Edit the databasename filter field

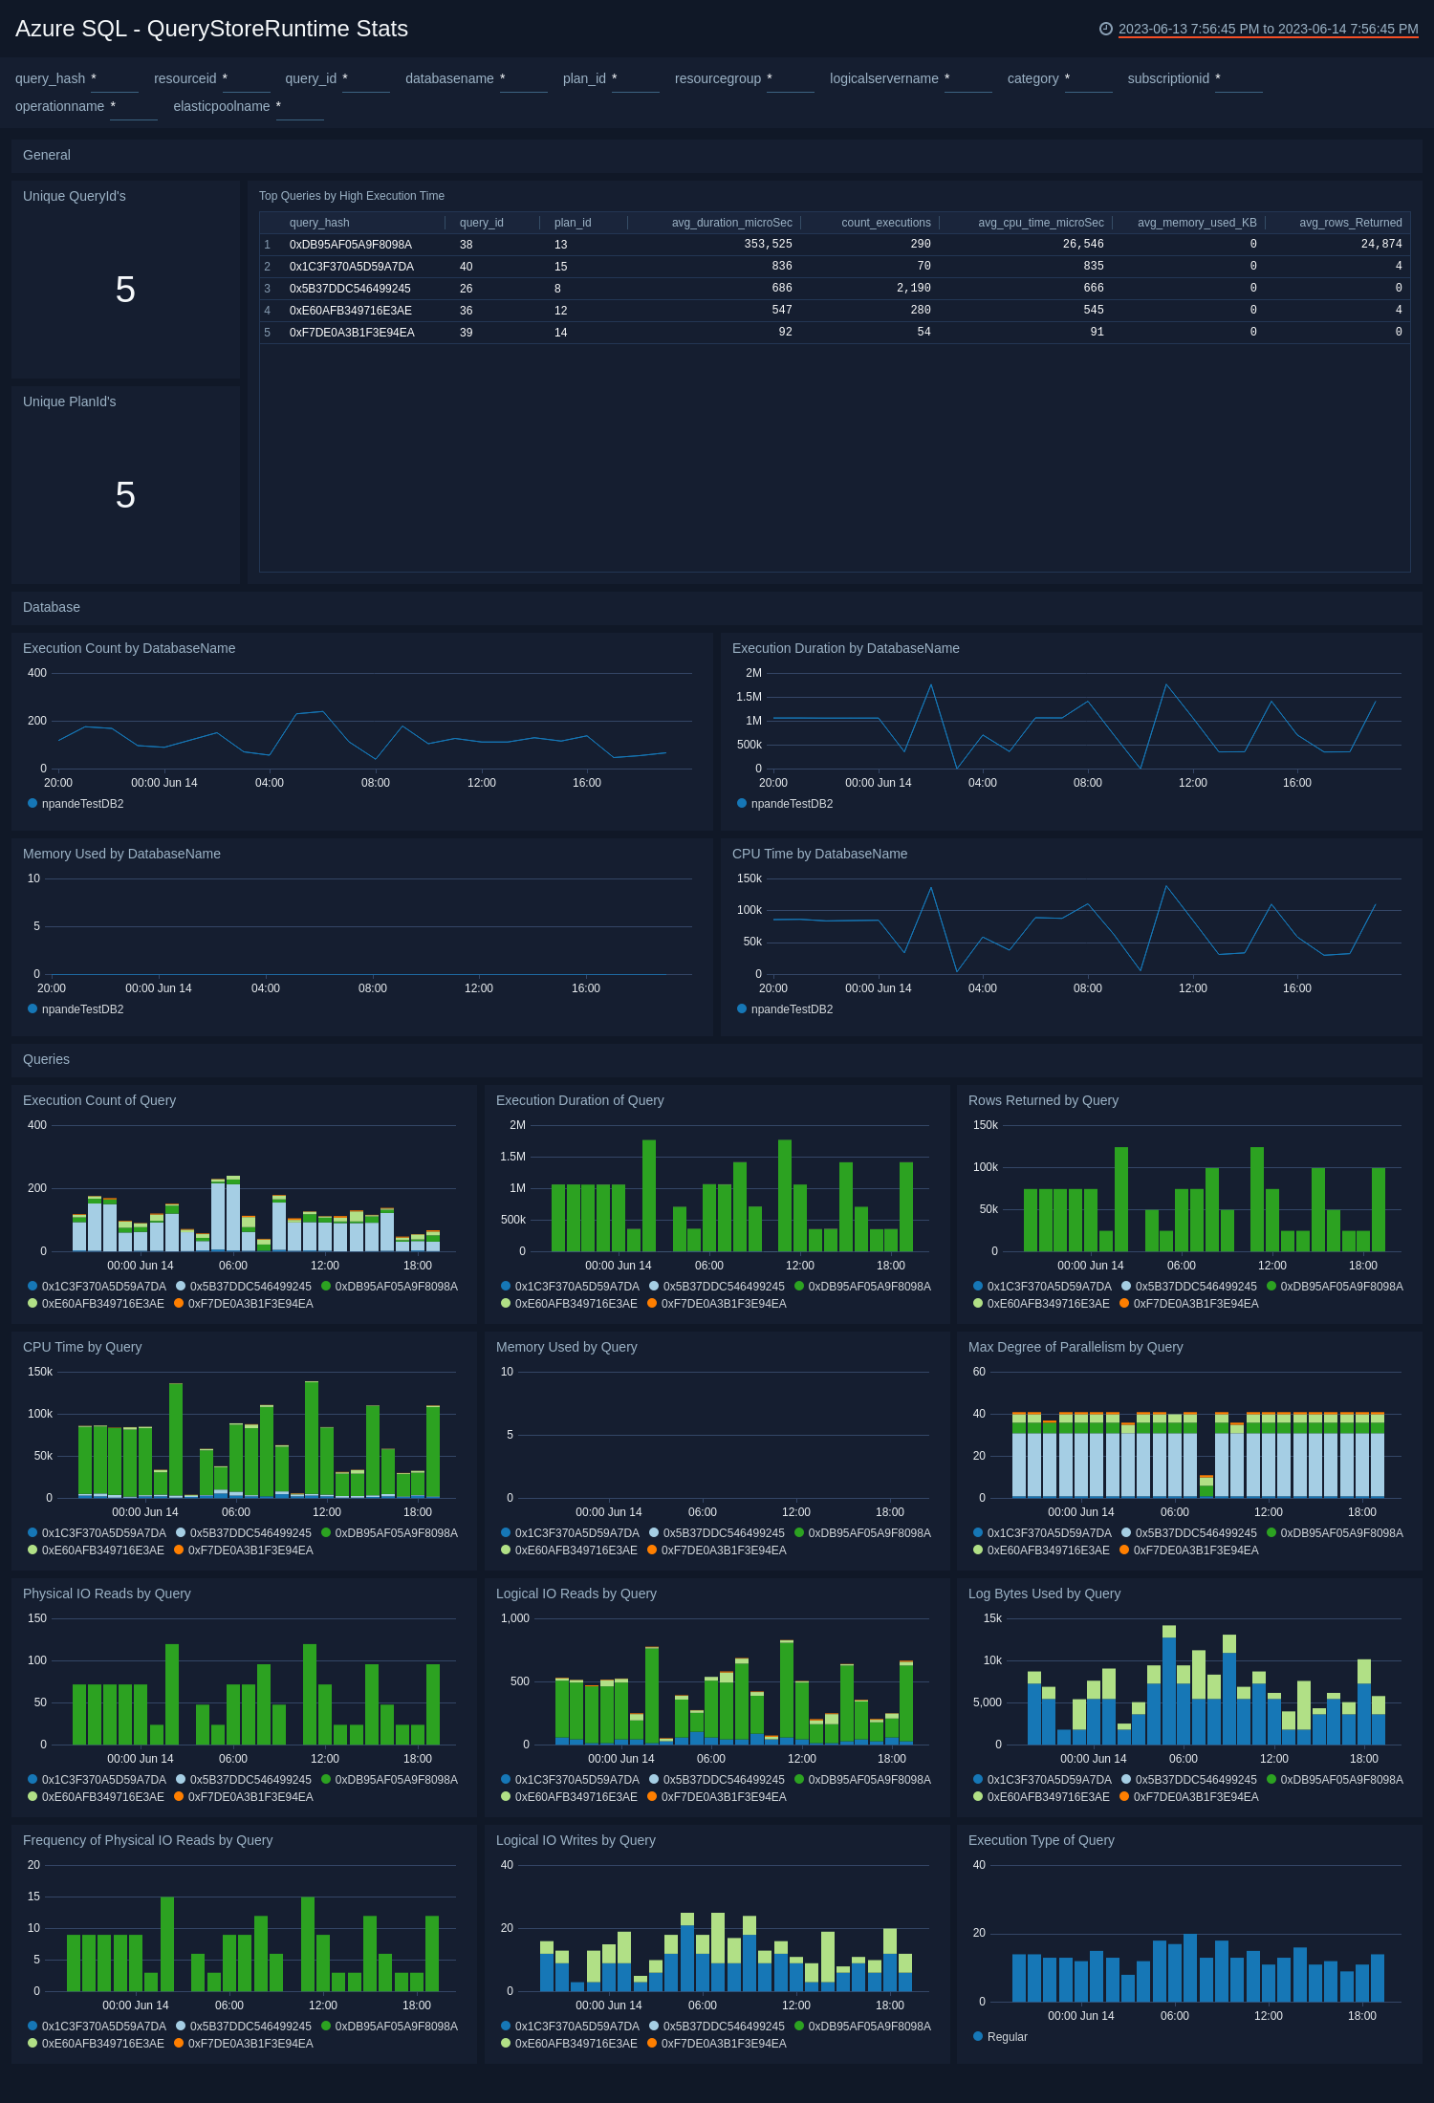point(524,79)
